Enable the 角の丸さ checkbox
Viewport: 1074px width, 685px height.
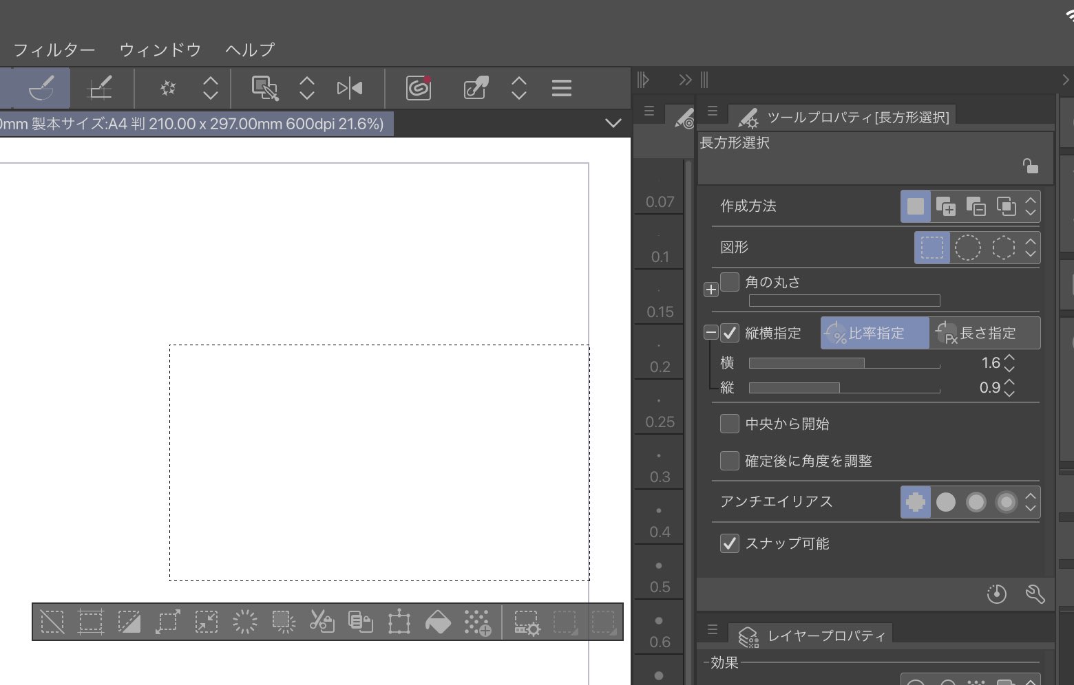click(x=729, y=282)
